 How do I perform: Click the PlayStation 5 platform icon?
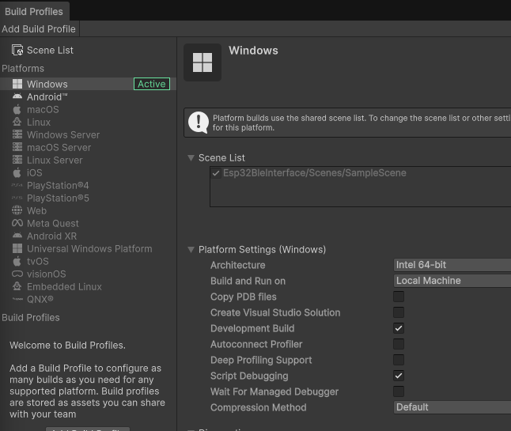click(17, 198)
